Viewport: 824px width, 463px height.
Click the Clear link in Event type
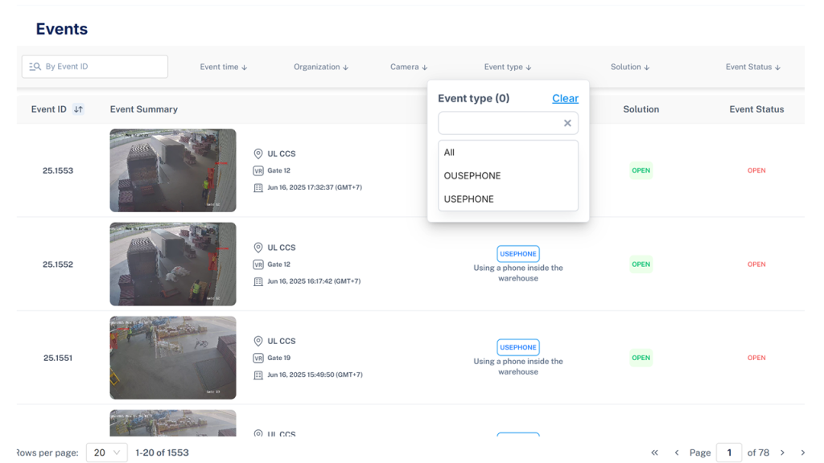point(565,98)
